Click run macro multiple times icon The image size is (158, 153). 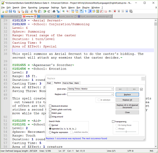(127, 11)
